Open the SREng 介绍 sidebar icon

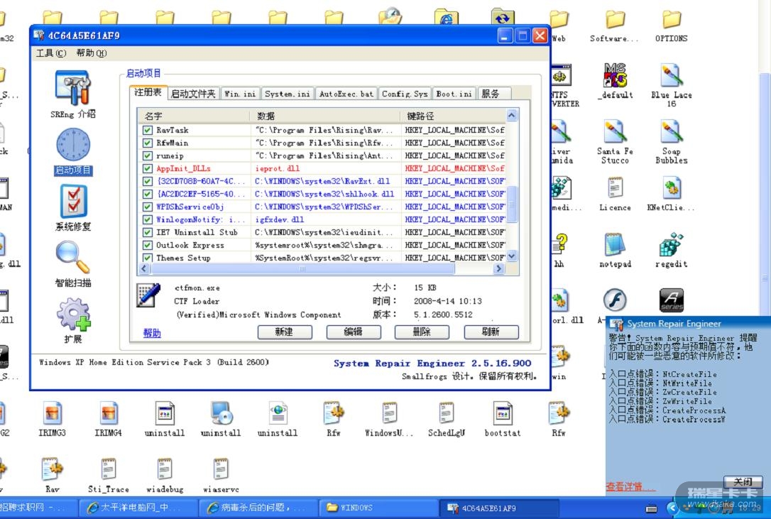tap(73, 88)
